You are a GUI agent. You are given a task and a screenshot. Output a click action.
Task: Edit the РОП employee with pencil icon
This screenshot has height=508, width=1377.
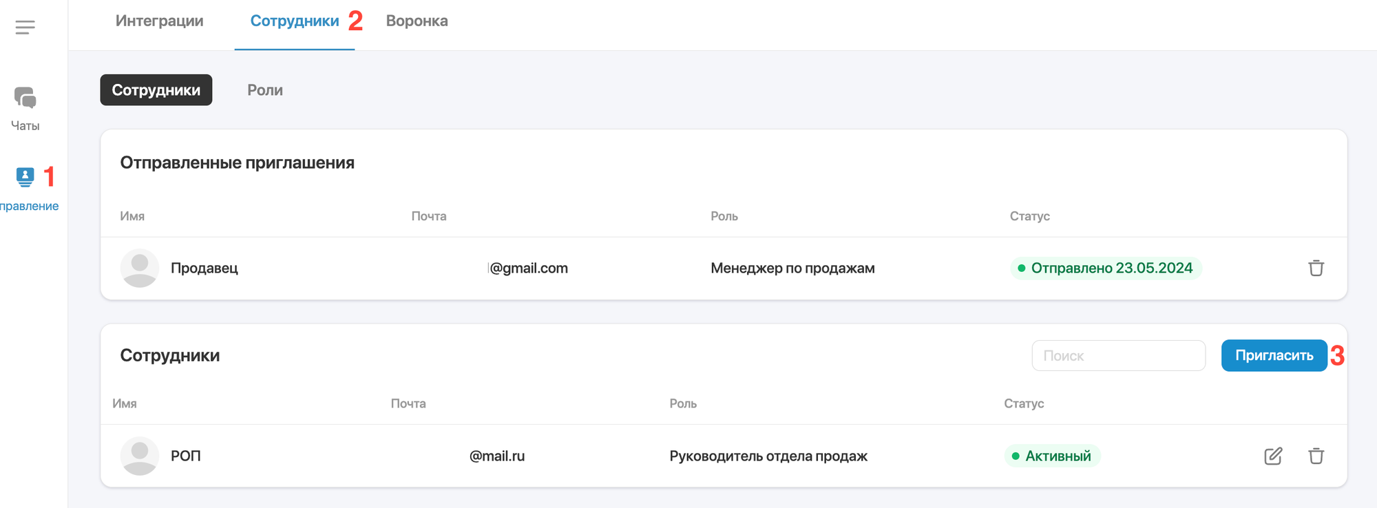coord(1273,456)
